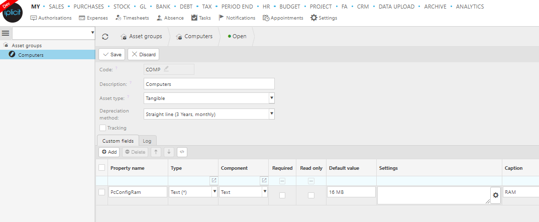Open Settings with the gear icon
This screenshot has height=222, width=539.
[324, 18]
